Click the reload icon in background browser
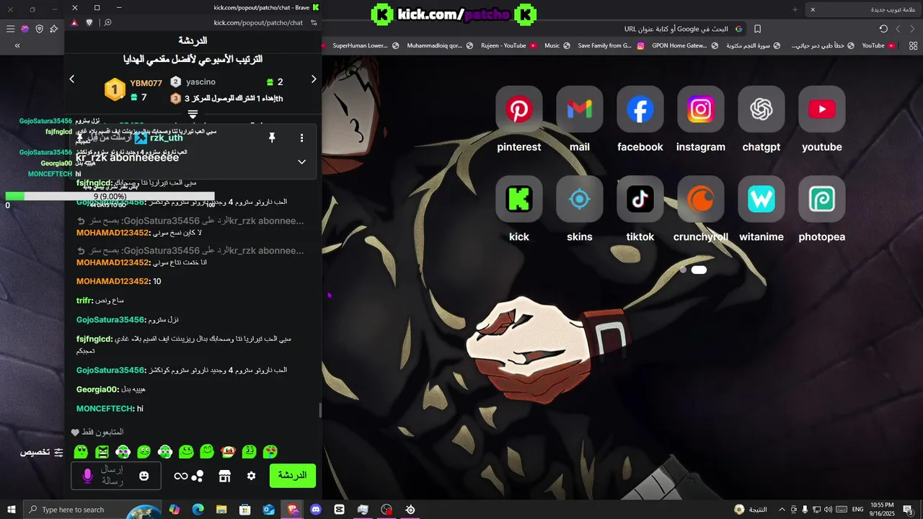Screen dimensions: 923x519 click(883, 29)
